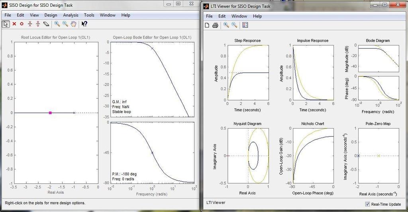The image size is (408, 212).
Task: Click the Step Response plot title
Action: (x=247, y=41)
